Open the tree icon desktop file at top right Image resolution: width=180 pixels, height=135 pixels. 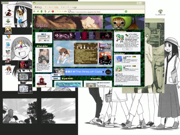pyautogui.click(x=160, y=12)
